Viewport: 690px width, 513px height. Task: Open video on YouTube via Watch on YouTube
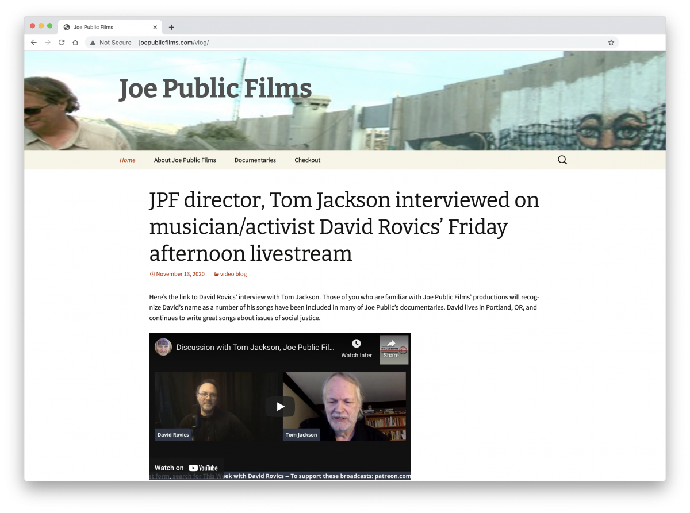(186, 468)
